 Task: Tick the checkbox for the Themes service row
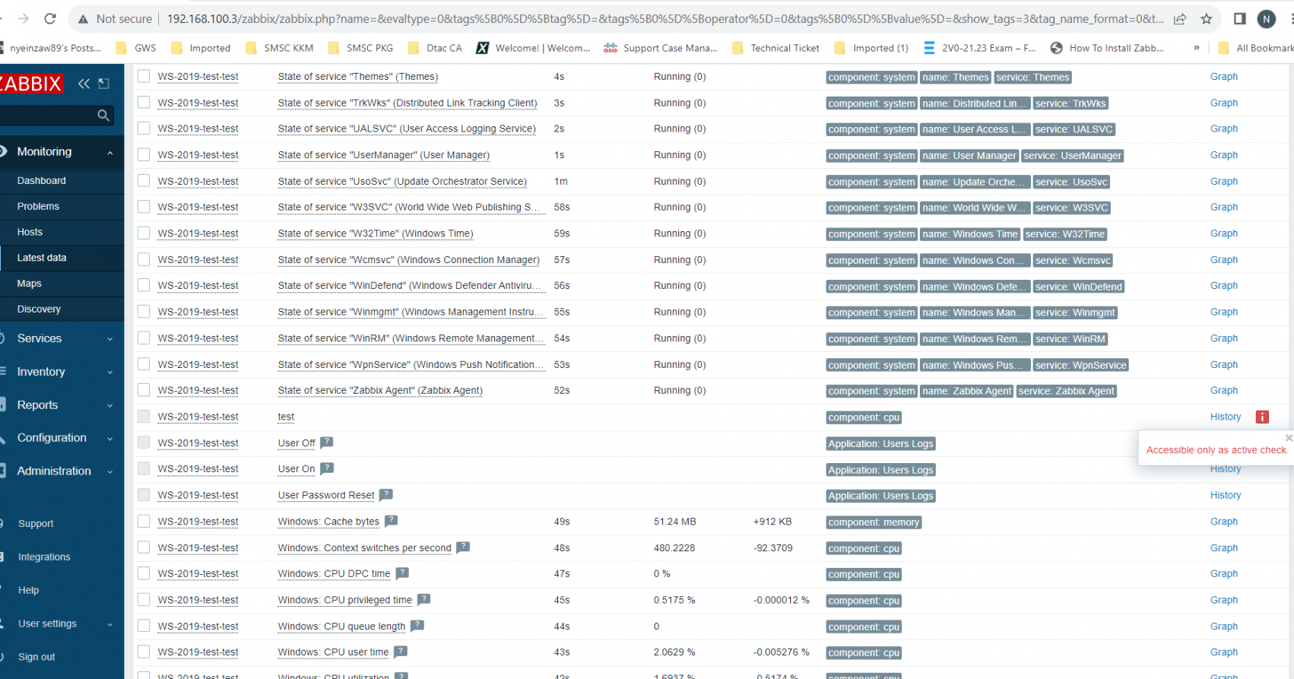click(x=144, y=76)
